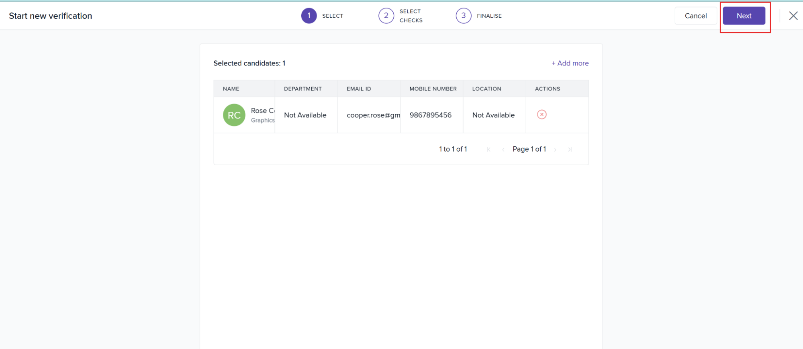Go to first page of candidates
The image size is (803, 349).
[x=488, y=150]
